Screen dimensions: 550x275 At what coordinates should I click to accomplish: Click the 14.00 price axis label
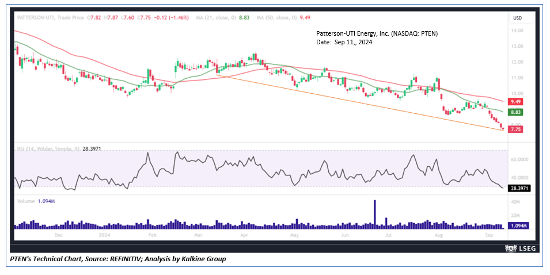click(x=517, y=31)
